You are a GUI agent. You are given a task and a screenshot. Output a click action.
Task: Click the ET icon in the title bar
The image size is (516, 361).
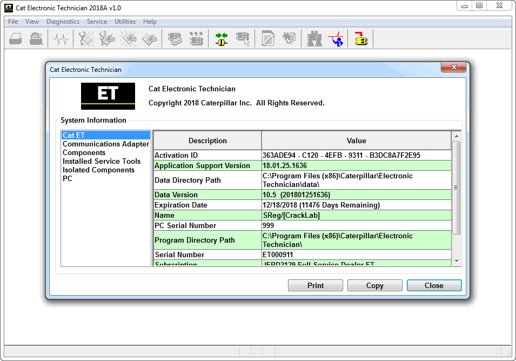[x=9, y=8]
